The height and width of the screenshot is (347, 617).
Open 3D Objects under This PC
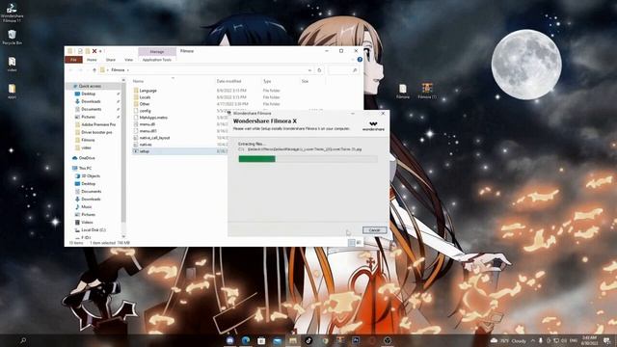point(91,175)
